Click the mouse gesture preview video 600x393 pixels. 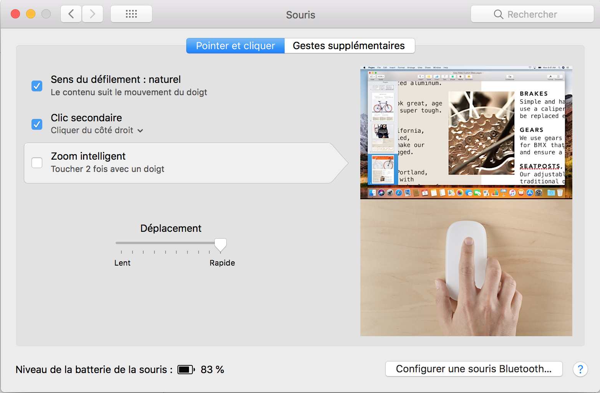tap(466, 201)
